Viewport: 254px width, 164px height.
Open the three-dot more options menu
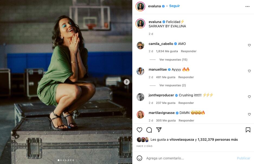(247, 6)
